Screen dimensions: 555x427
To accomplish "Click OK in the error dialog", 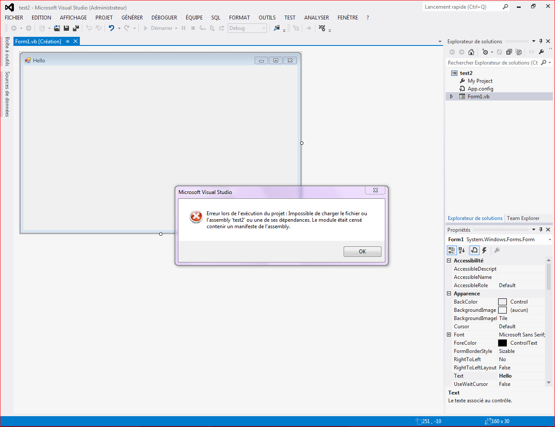I will click(x=362, y=251).
